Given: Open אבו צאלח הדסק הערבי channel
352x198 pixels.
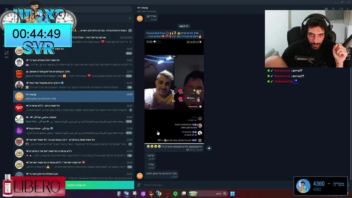Looking at the screenshot, I should pos(74,176).
